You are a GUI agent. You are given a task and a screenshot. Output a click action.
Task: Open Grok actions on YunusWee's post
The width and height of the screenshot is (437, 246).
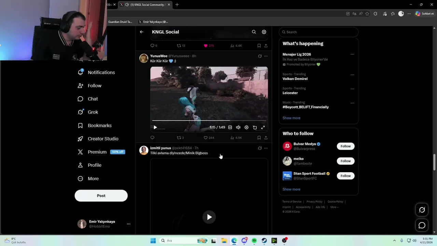260,56
